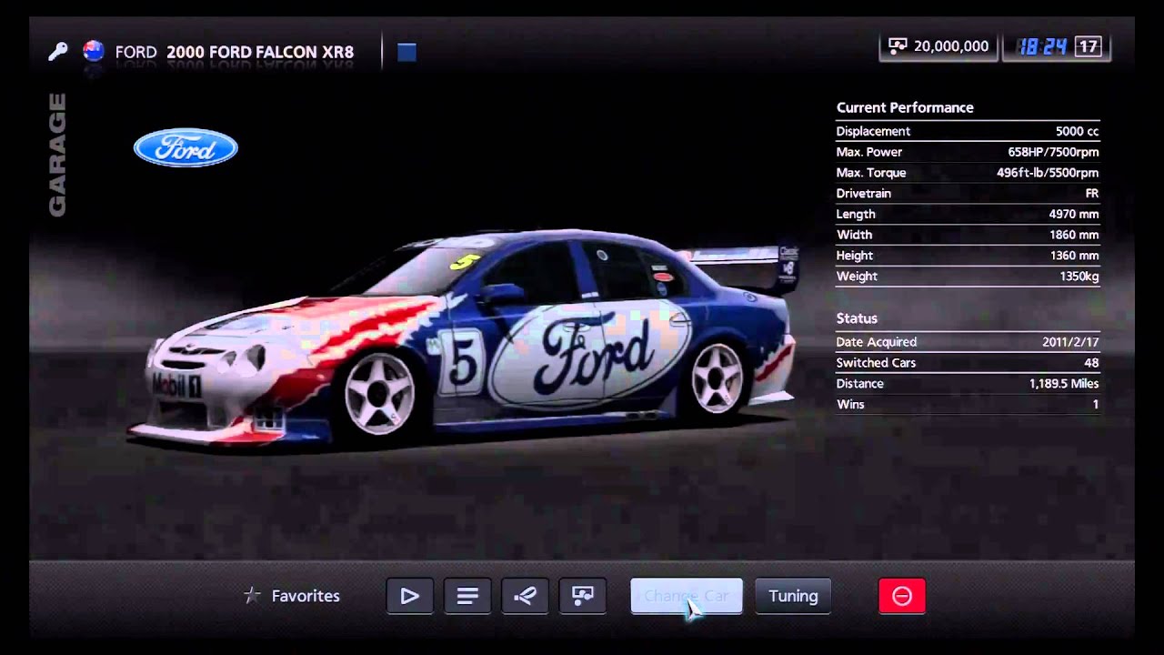Select the blue car color swatch
This screenshot has height=655, width=1164.
tap(406, 53)
